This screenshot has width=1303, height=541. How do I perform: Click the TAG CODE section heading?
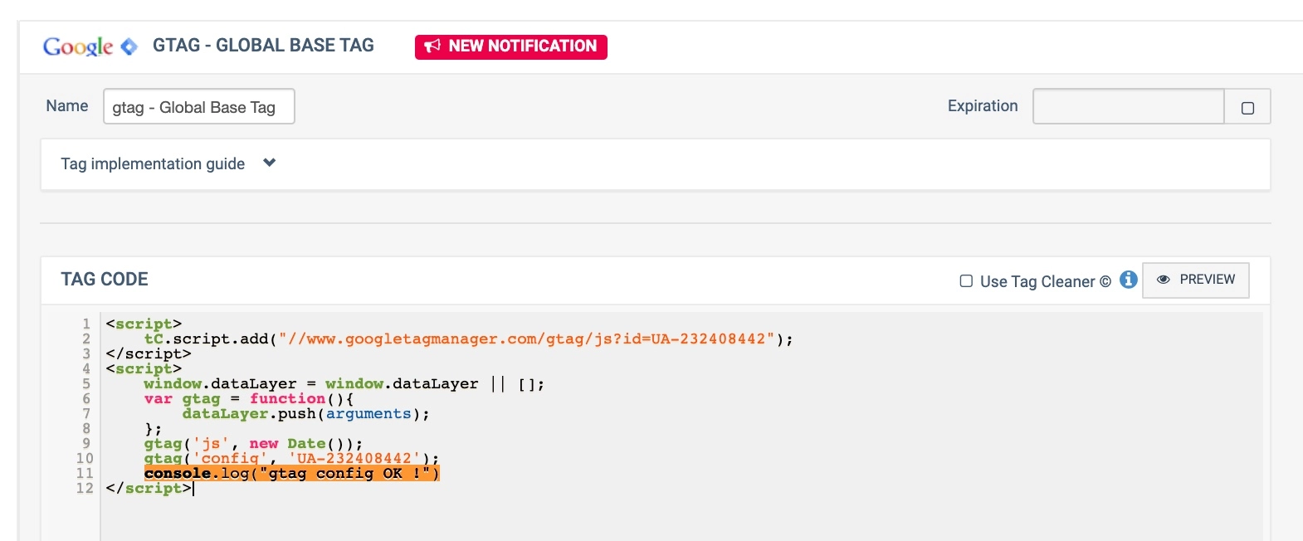(x=105, y=280)
